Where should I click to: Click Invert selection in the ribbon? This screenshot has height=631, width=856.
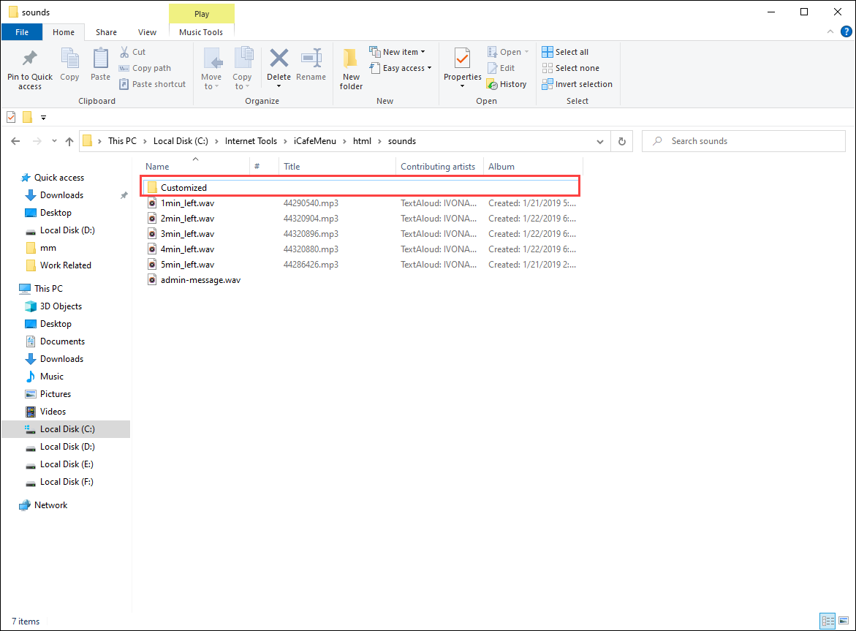(577, 84)
